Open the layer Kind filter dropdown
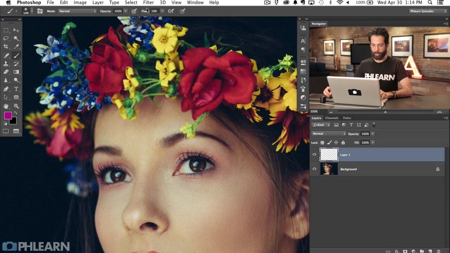The width and height of the screenshot is (450, 253). point(321,125)
